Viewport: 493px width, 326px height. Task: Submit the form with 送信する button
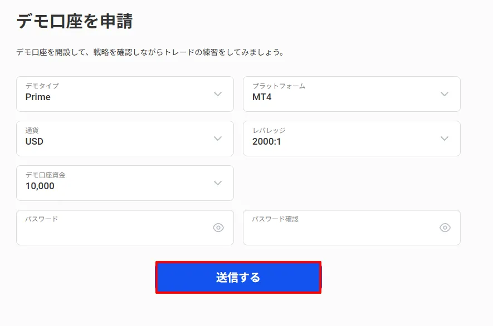point(238,277)
